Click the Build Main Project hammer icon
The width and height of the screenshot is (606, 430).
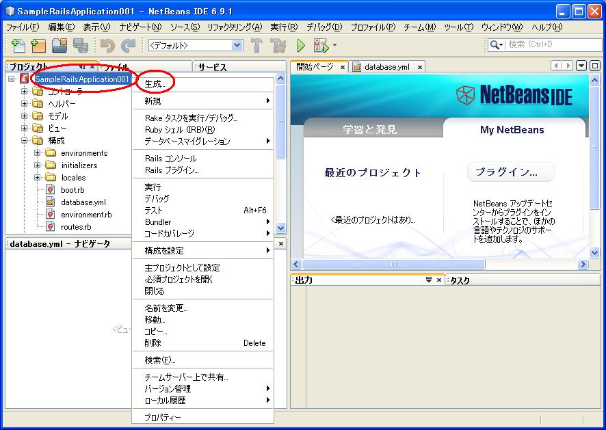(256, 45)
